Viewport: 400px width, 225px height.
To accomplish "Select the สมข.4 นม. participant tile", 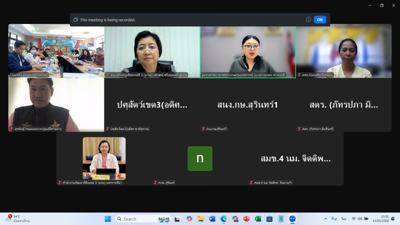I will click(x=296, y=158).
